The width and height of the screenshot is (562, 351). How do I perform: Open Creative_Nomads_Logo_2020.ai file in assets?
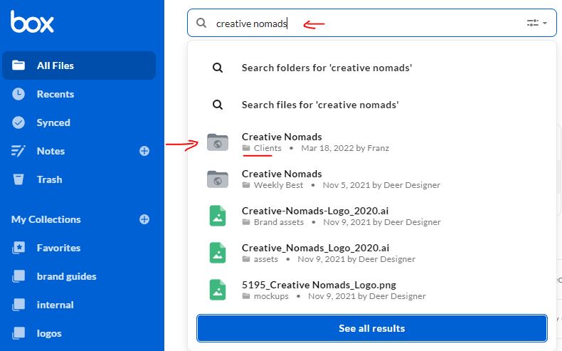(x=315, y=248)
